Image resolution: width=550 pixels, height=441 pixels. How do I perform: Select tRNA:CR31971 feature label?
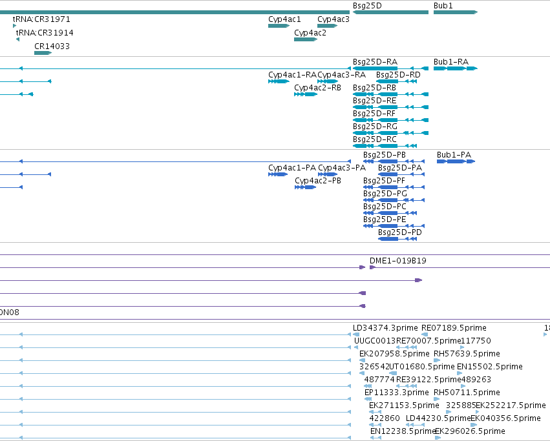41,19
